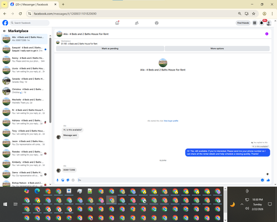Open the Groups icon in top navigation
Viewport: 277px width, 222px height.
coord(157,23)
